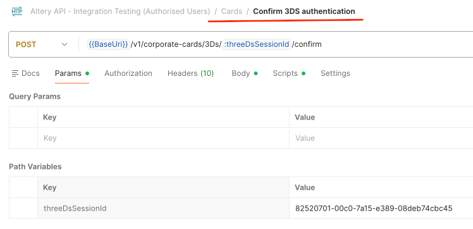This screenshot has width=473, height=229.
Task: Go to the Cards folder breadcrumb
Action: tap(231, 11)
